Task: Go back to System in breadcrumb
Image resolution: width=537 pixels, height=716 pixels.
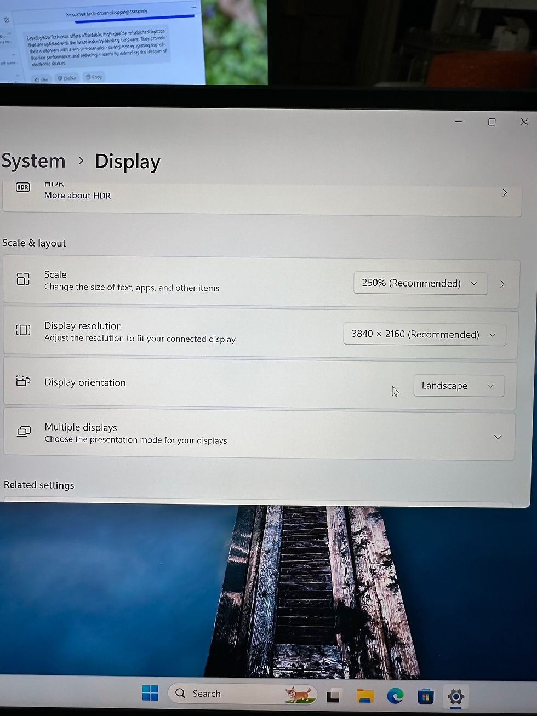Action: click(33, 161)
